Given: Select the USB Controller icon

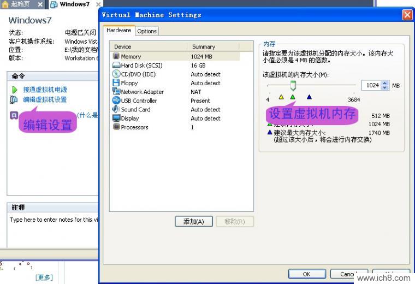Looking at the screenshot, I should [x=116, y=100].
